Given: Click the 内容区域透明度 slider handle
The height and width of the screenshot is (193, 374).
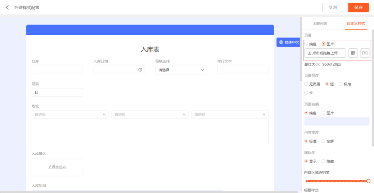Looking at the screenshot, I should tap(368, 181).
